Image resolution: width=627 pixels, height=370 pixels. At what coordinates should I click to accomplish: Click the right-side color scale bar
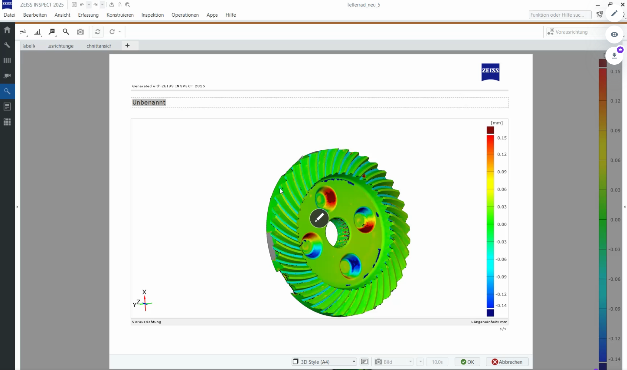(x=603, y=214)
